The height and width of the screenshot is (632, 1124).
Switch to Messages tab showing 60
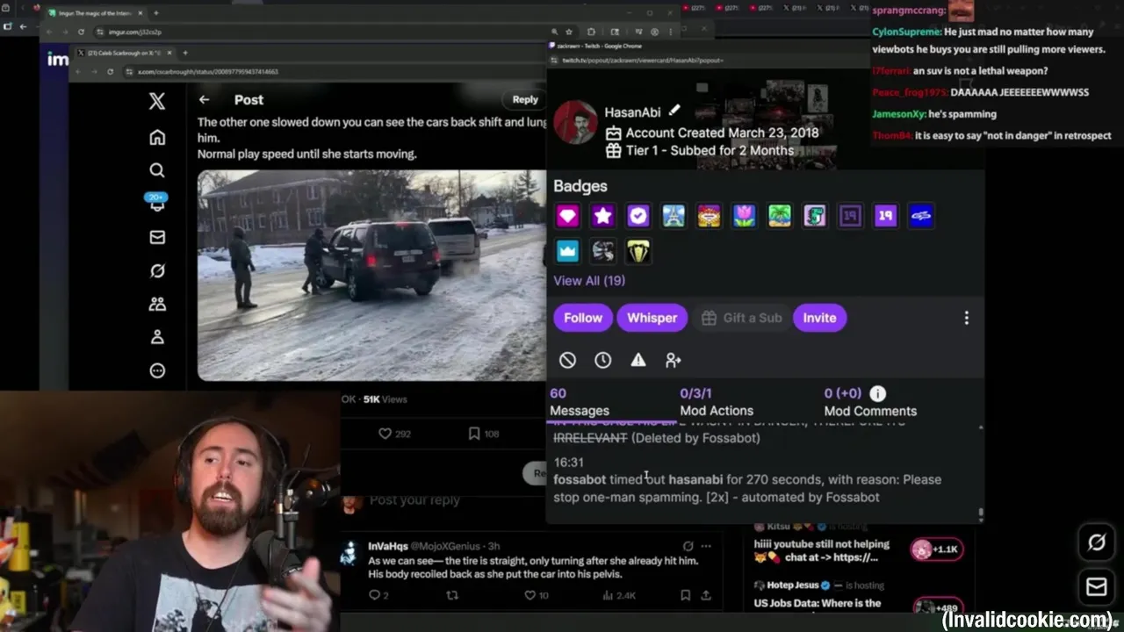580,402
